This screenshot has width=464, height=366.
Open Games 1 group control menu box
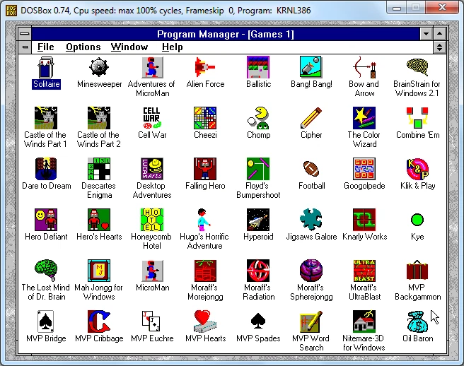click(x=25, y=47)
